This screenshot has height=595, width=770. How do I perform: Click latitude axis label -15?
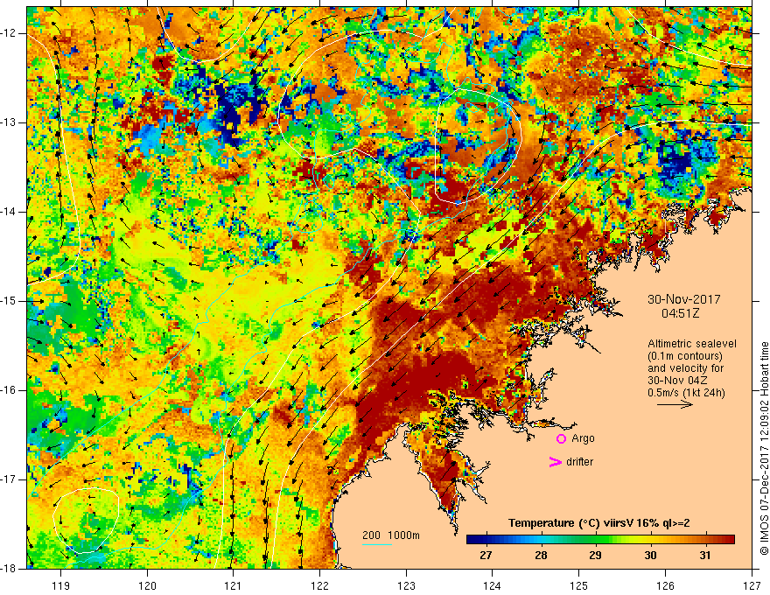click(9, 301)
